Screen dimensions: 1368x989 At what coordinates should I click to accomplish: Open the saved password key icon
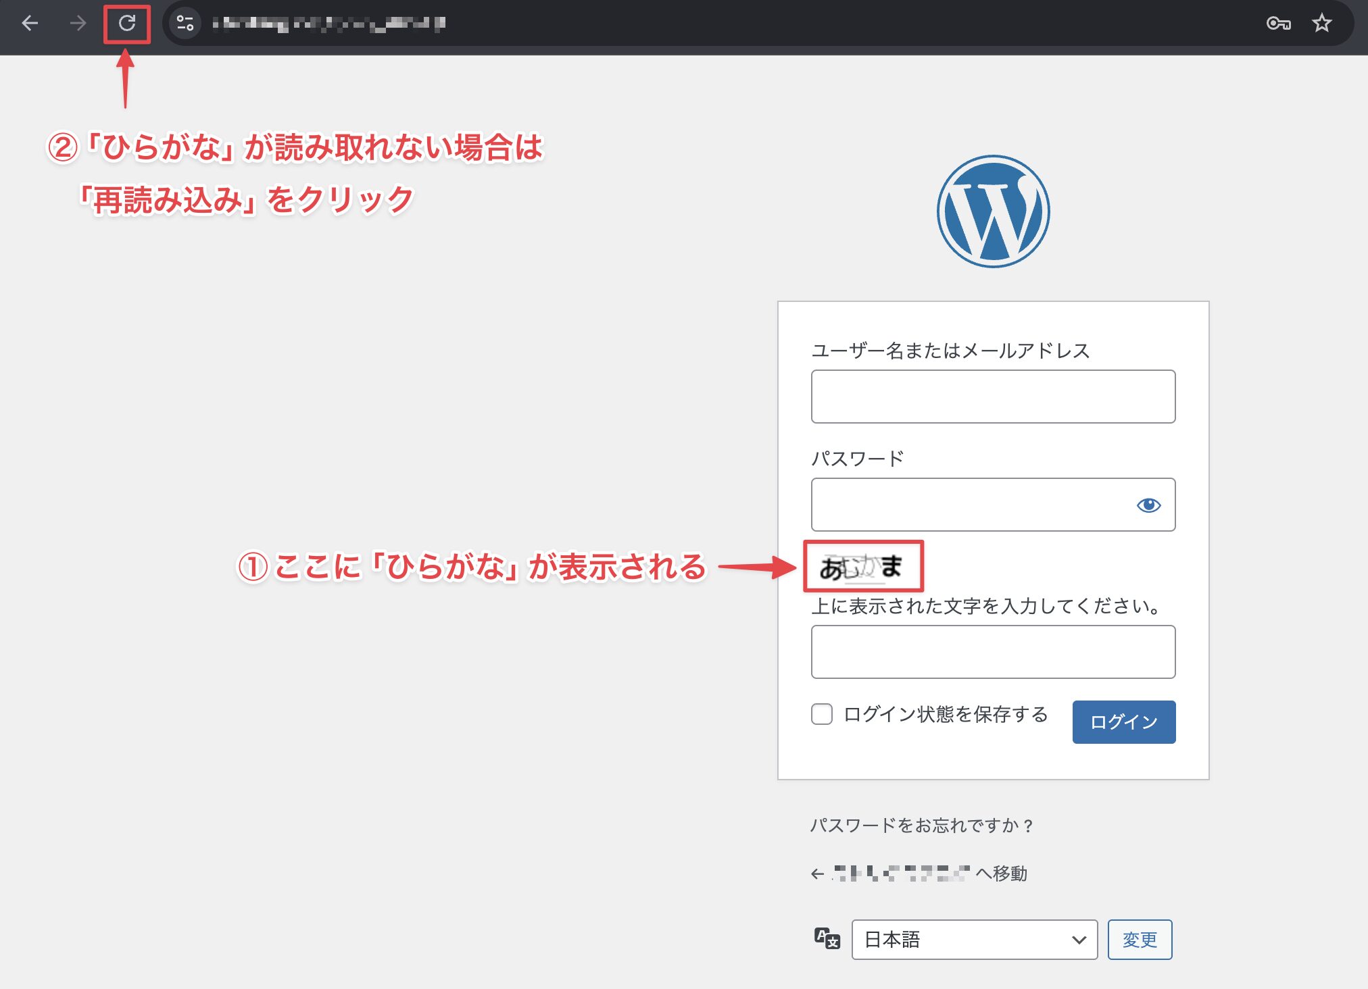[1278, 24]
